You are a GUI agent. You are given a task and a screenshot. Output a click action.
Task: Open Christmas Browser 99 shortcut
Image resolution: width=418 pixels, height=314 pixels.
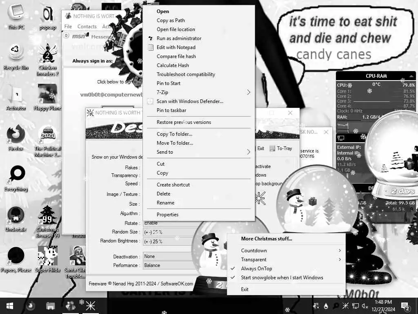coord(47,222)
